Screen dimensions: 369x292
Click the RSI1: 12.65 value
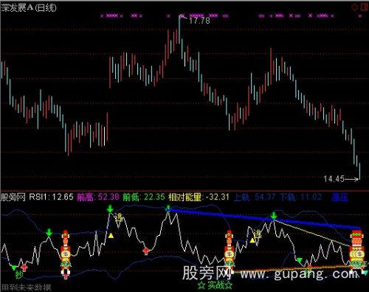click(x=51, y=197)
